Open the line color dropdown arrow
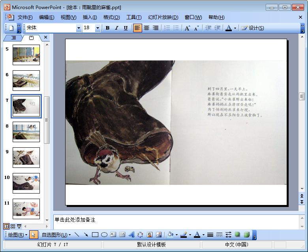The height and width of the screenshot is (252, 308). pyautogui.click(x=190, y=235)
